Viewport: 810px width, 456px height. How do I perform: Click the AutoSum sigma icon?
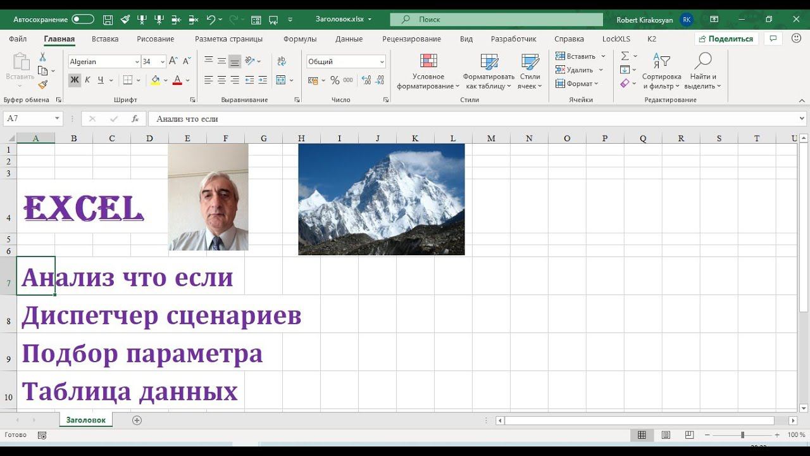point(625,56)
